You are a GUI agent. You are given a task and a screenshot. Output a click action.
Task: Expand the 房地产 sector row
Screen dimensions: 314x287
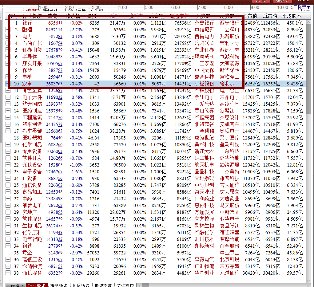point(8,212)
